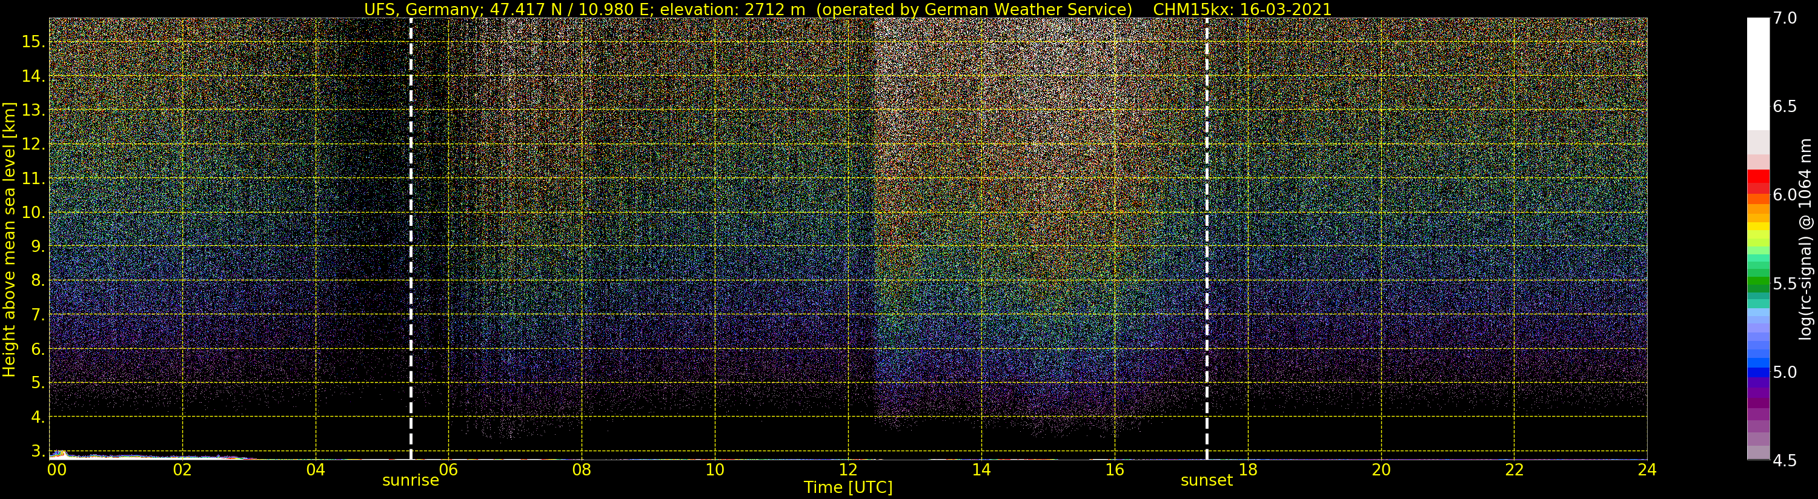Click the white dashed sunrise marker line

click(x=411, y=239)
